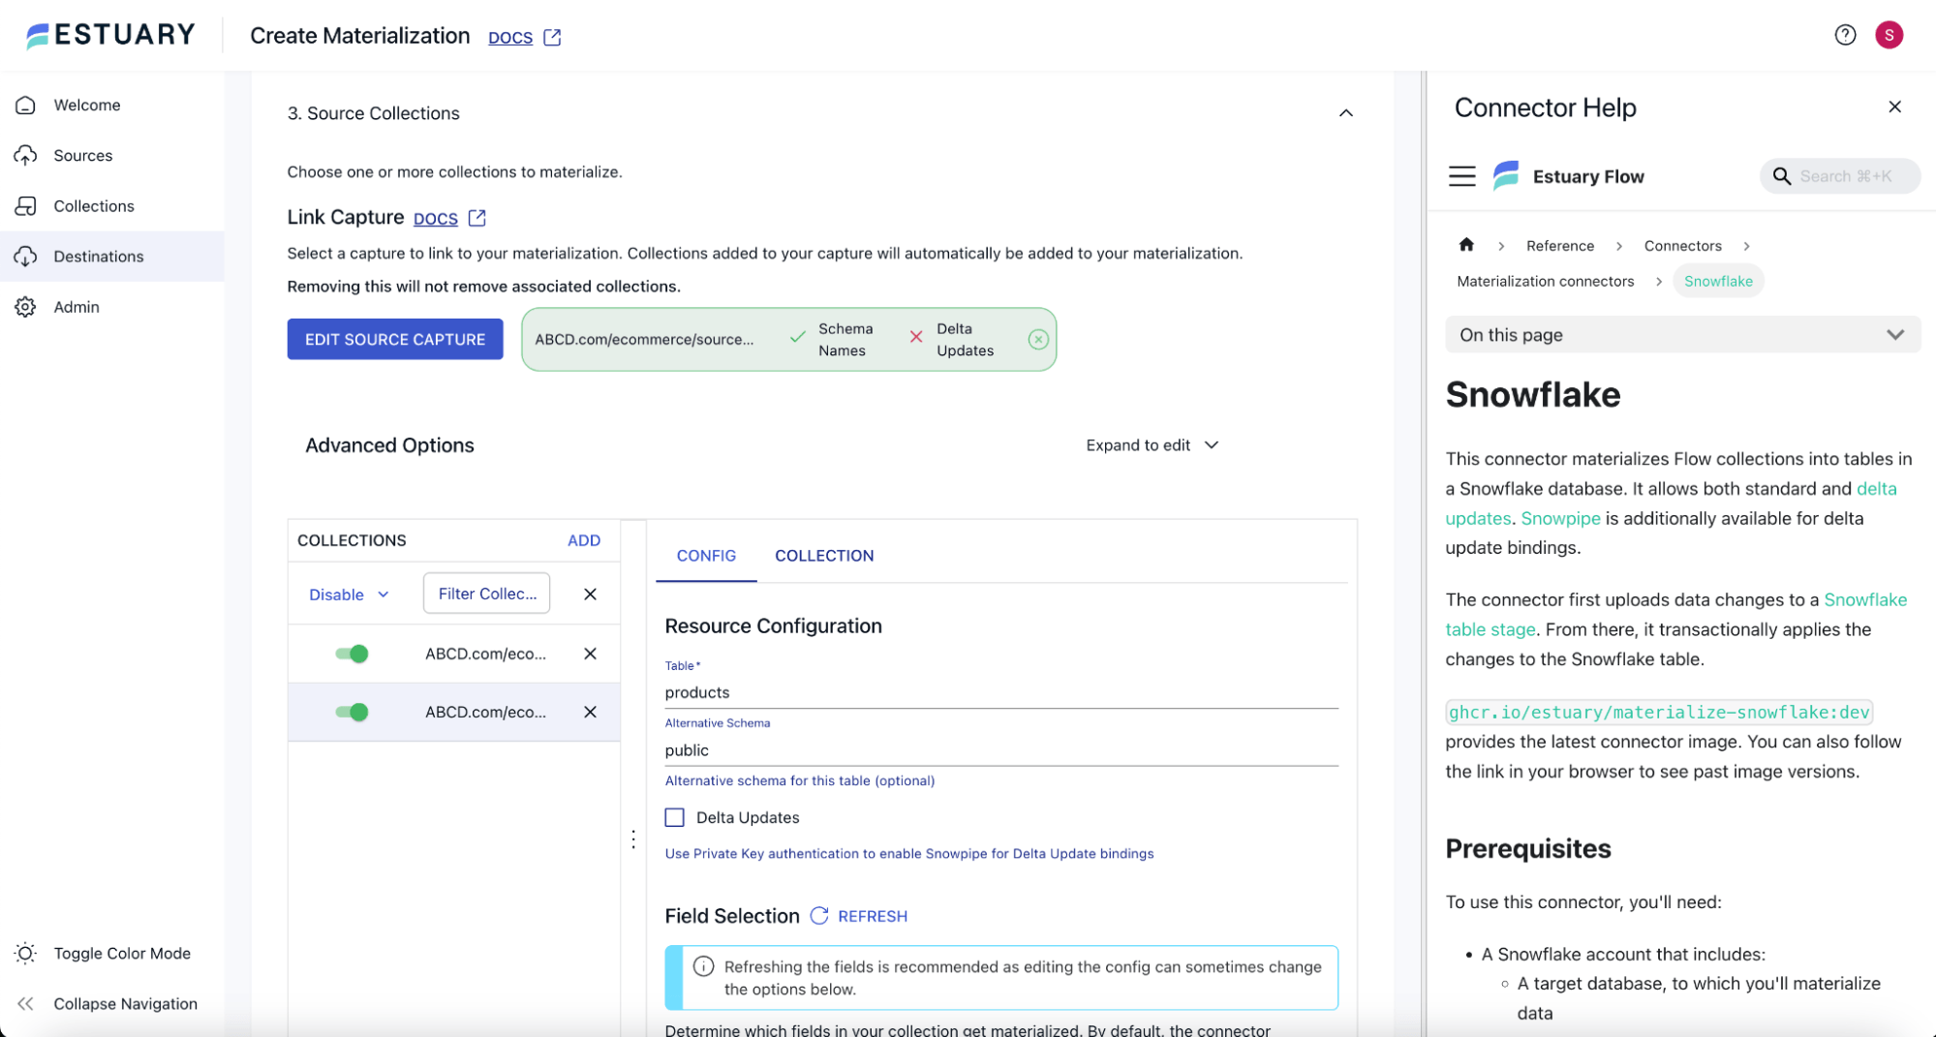1936x1037 pixels.
Task: Click the REFRESH link
Action: coord(872,916)
